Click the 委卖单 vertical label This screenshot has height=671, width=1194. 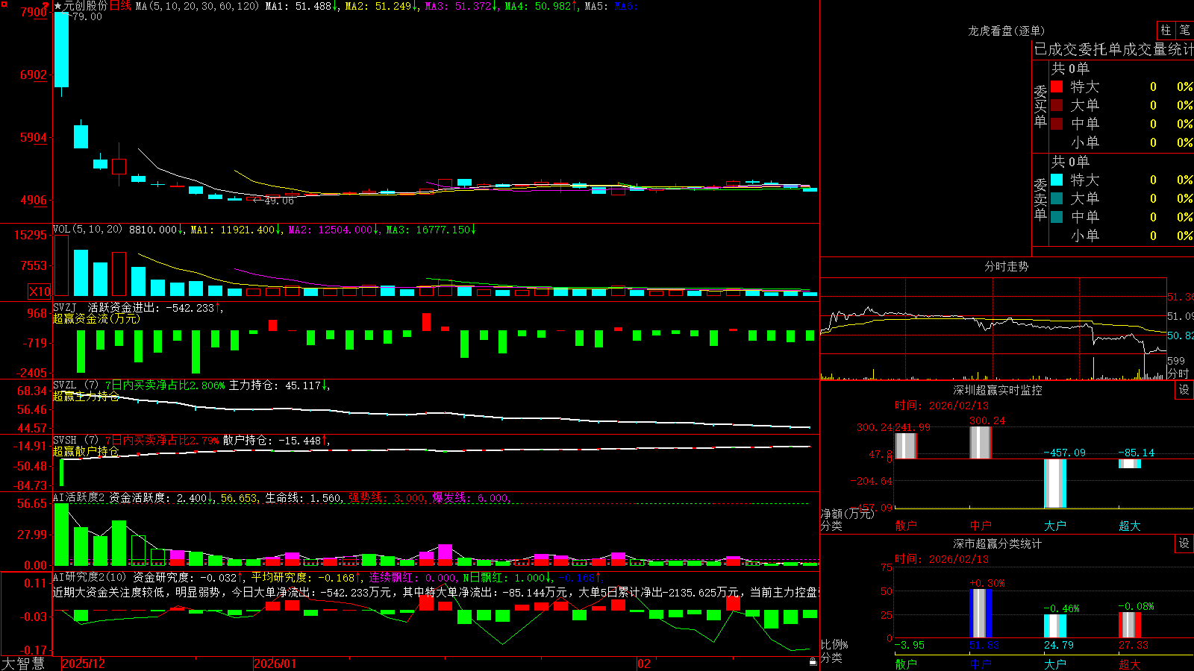[1040, 199]
